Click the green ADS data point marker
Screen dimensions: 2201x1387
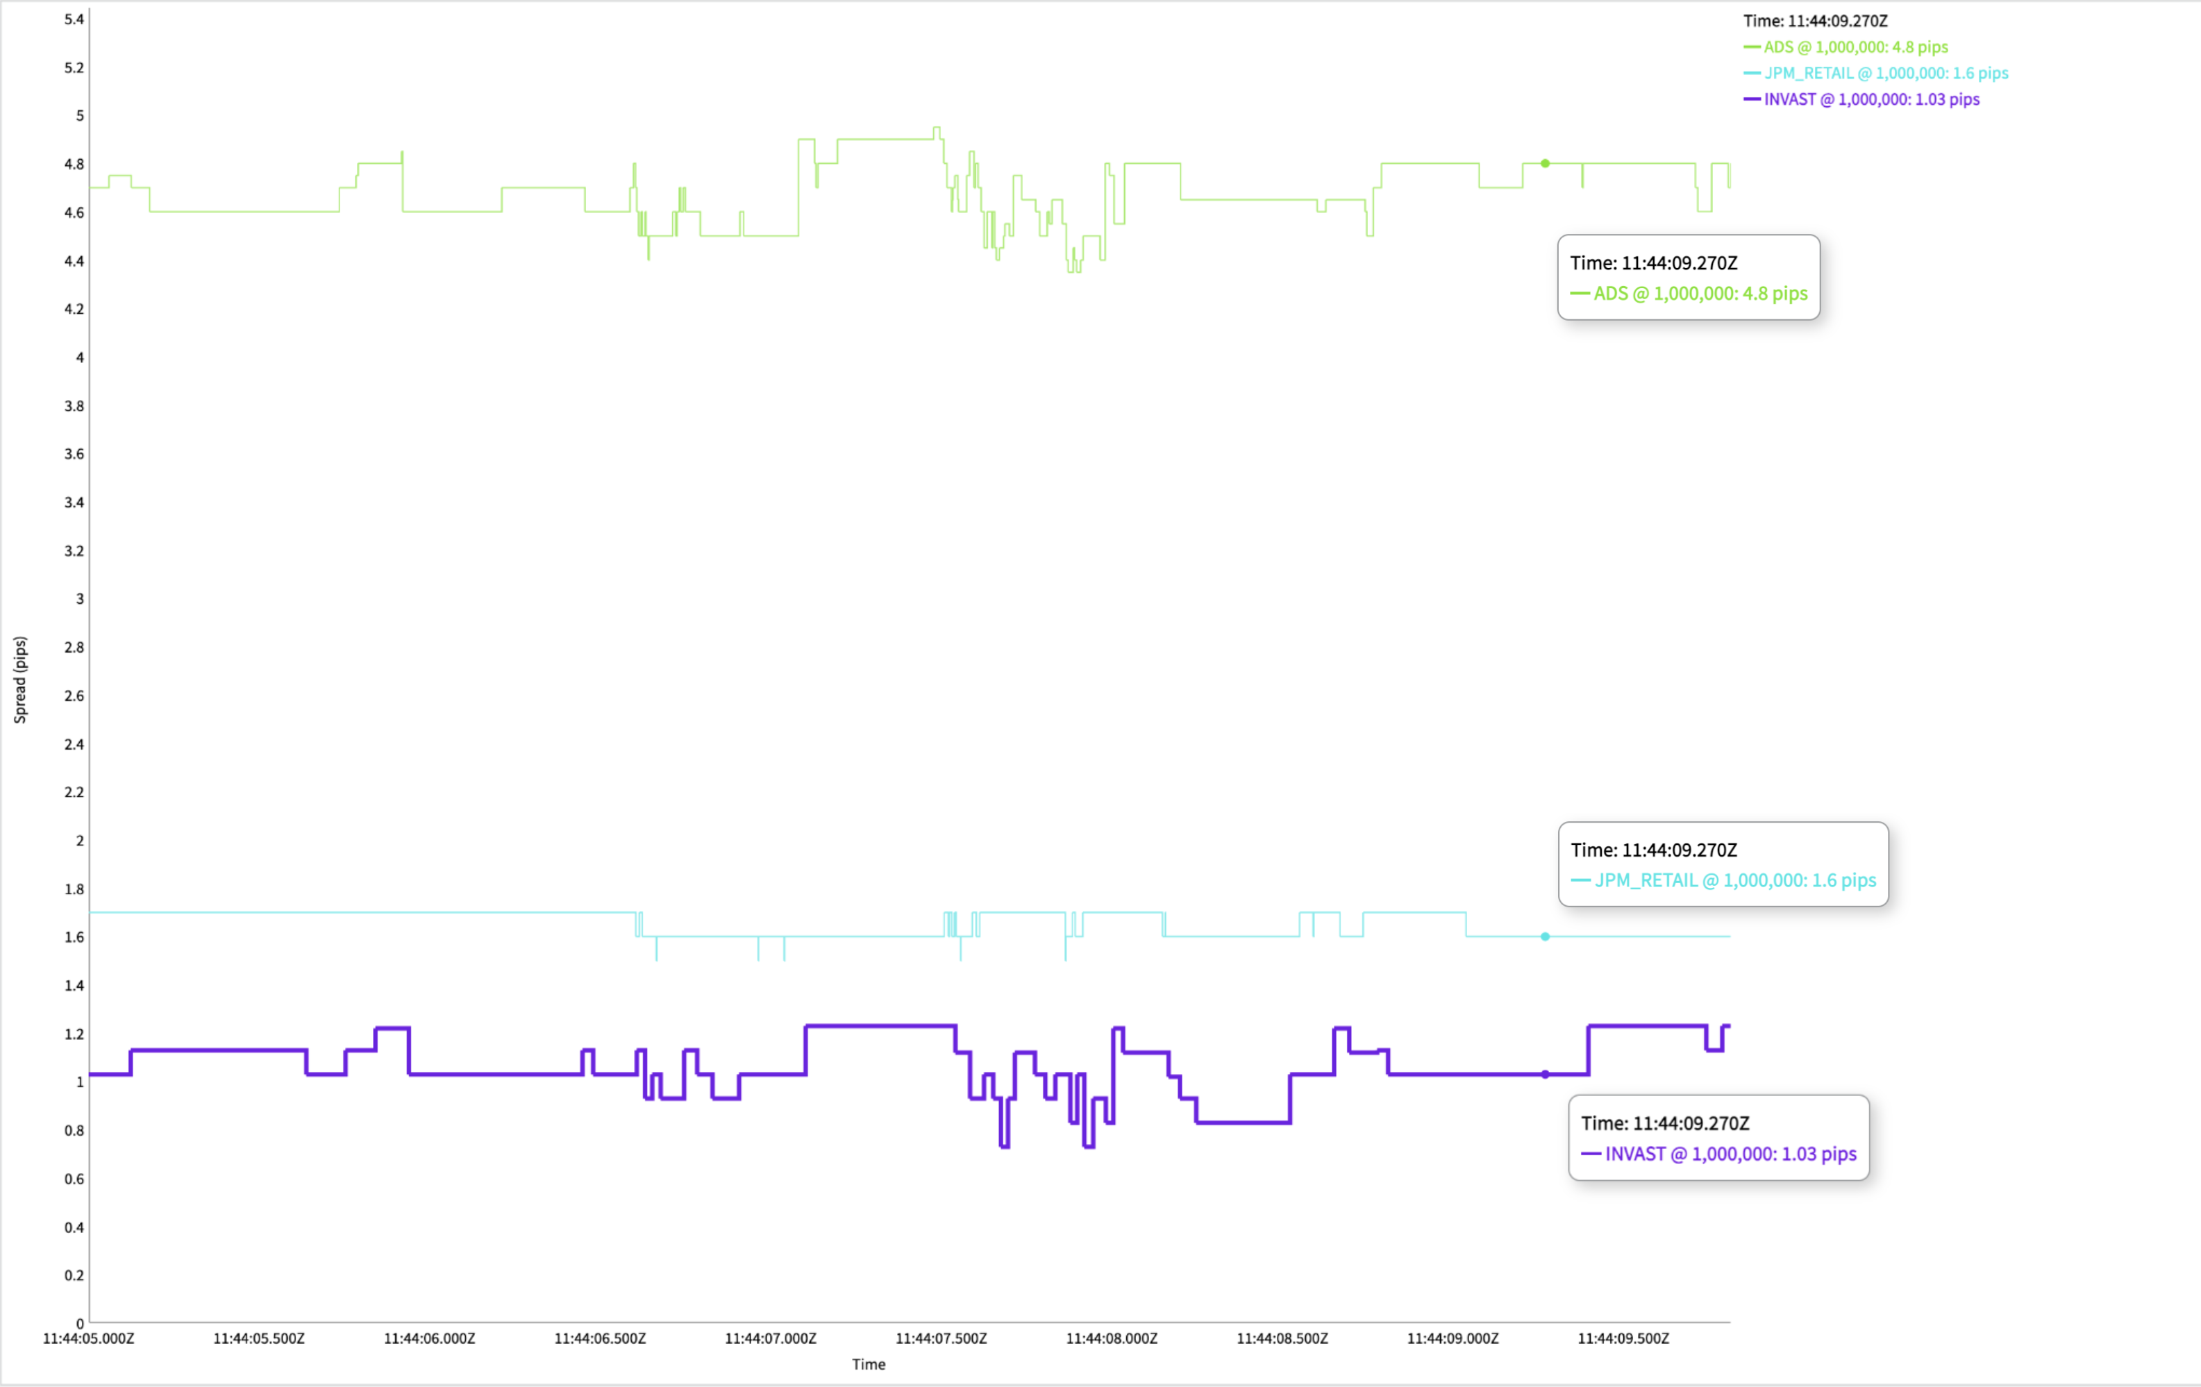(x=1546, y=164)
